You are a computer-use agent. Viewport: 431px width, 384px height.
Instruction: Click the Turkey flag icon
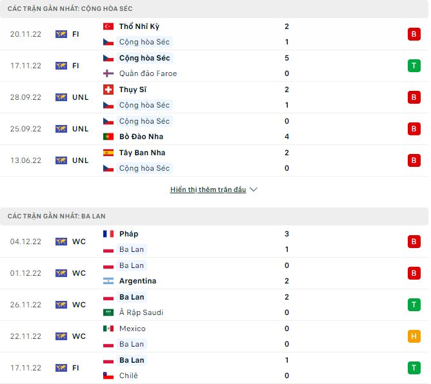coord(108,26)
